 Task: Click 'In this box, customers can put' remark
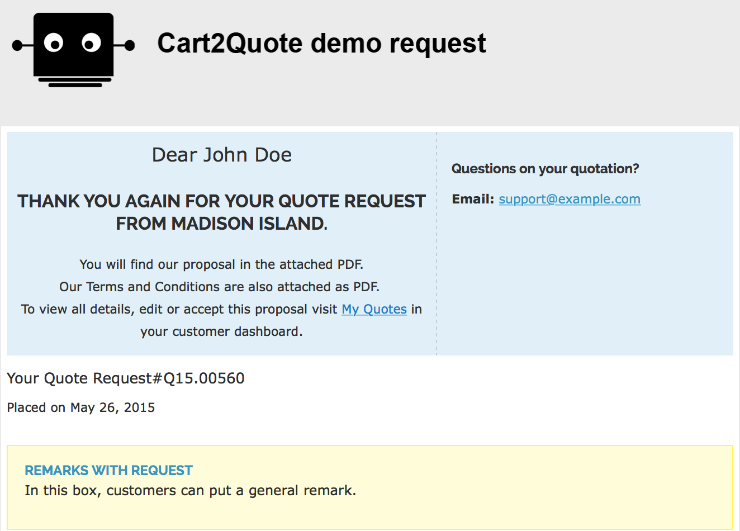191,491
